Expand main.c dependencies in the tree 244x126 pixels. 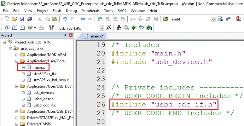[23, 67]
